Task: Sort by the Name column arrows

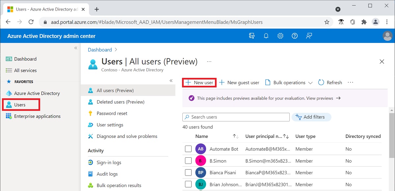Action: tap(235, 136)
